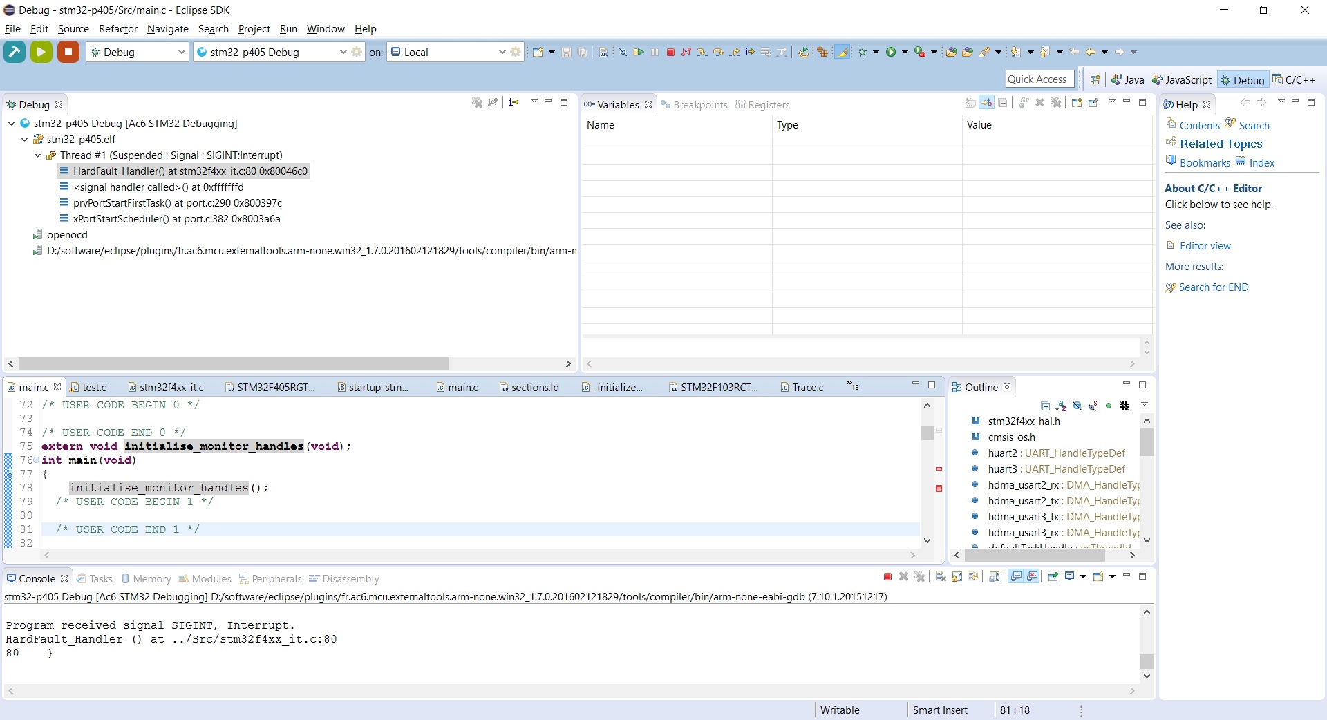Toggle Show Logical Structure in Variables view
The image size is (1327, 720).
[986, 103]
